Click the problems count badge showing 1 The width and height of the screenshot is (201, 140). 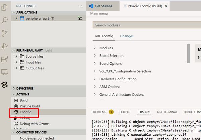pos(111,112)
